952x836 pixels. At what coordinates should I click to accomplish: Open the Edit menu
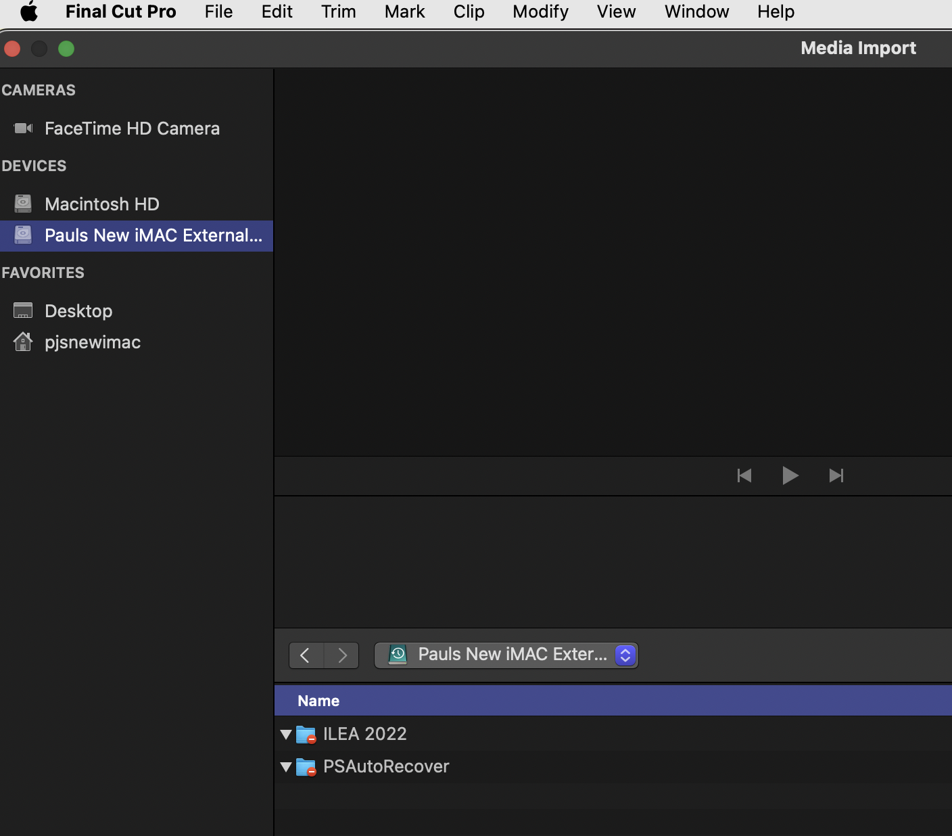277,11
